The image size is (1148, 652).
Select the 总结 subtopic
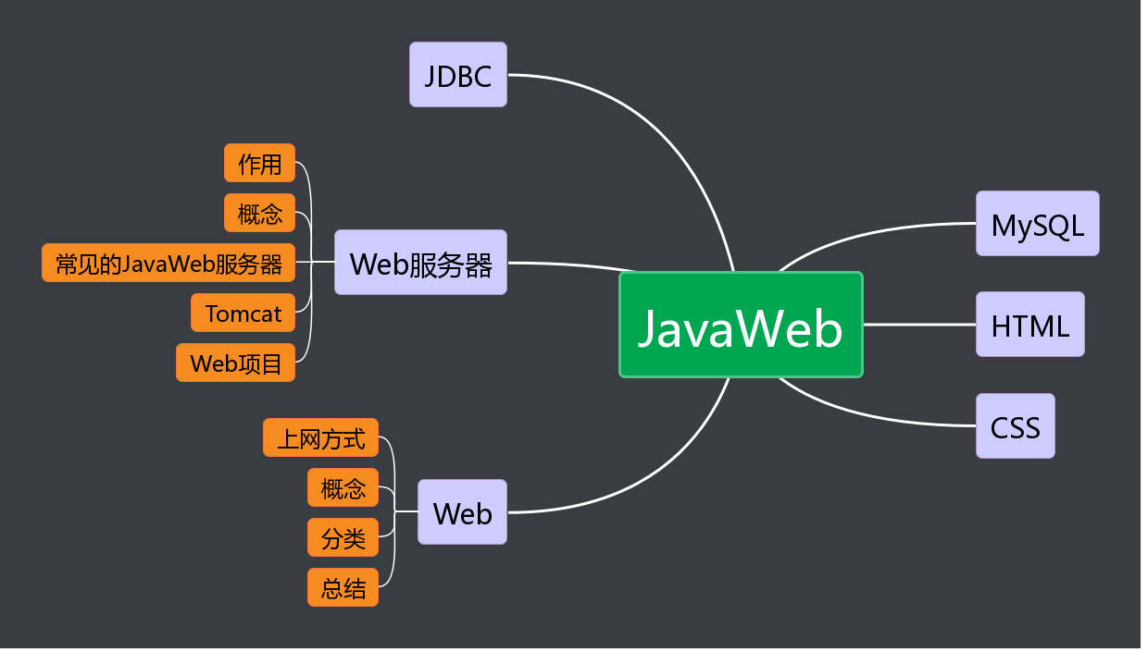coord(343,587)
